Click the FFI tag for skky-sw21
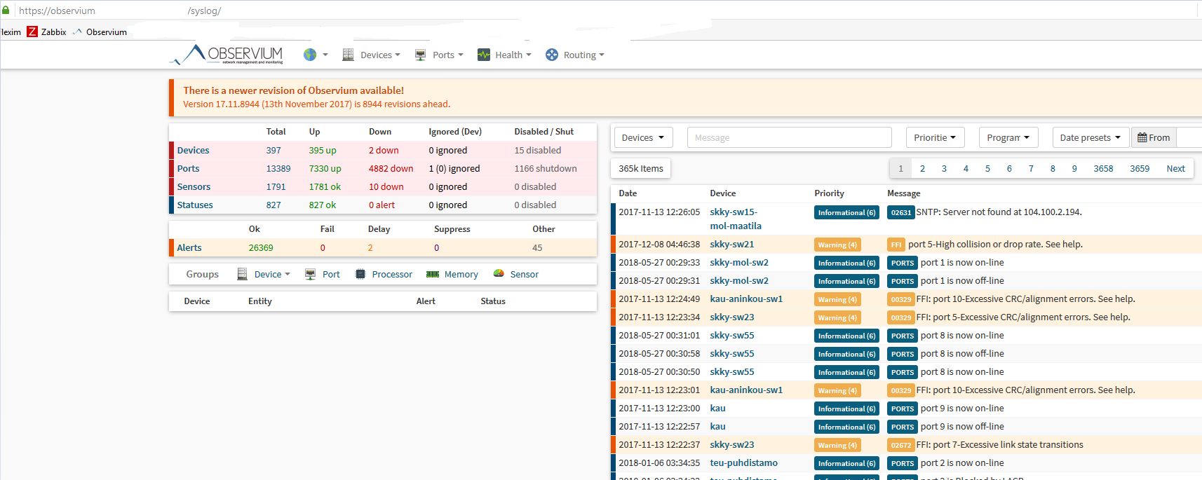Viewport: 1202px width, 480px height. [x=896, y=245]
